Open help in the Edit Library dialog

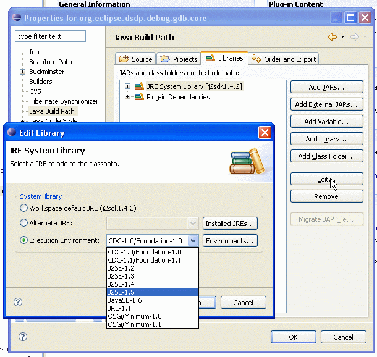coord(18,302)
